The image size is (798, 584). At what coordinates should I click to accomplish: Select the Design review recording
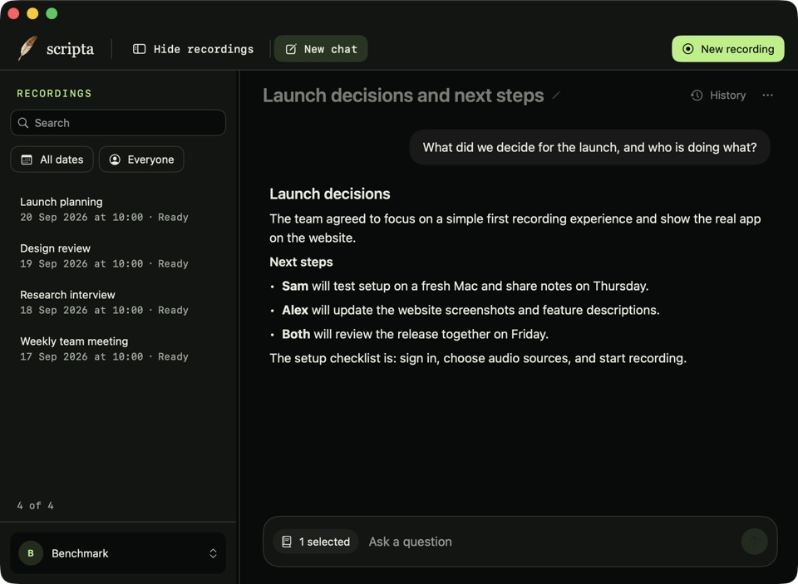[118, 255]
